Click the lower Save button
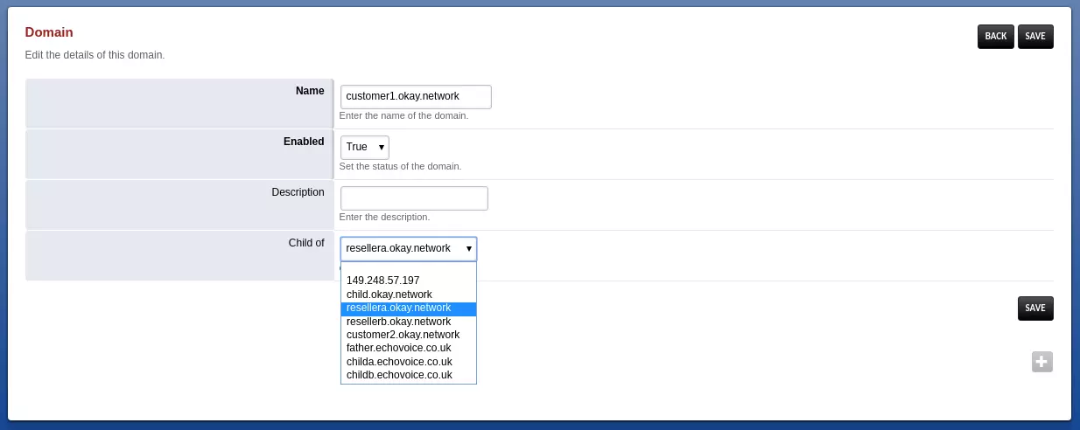The height and width of the screenshot is (430, 1080). click(1035, 309)
